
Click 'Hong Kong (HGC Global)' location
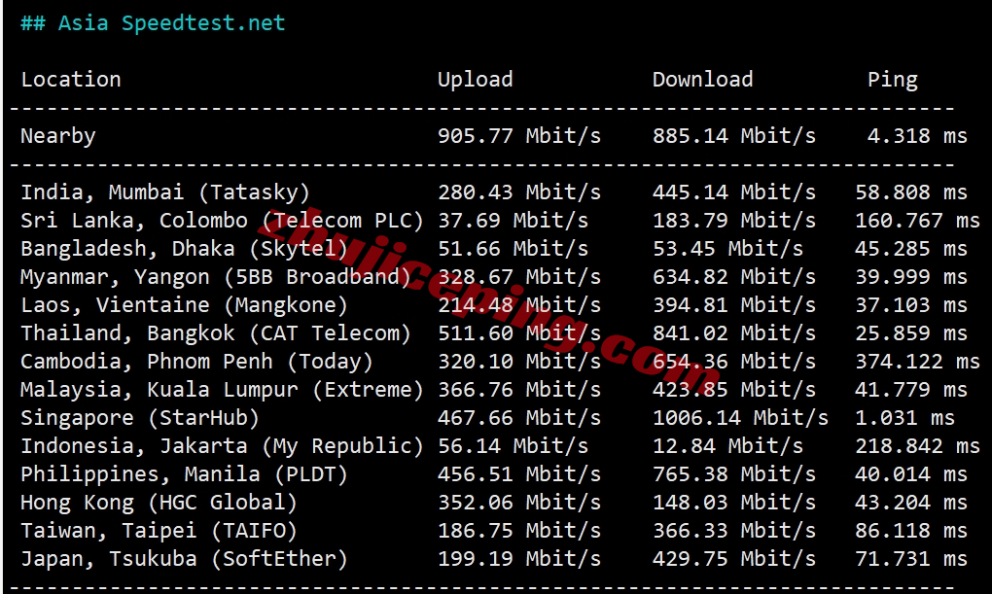[x=159, y=504]
